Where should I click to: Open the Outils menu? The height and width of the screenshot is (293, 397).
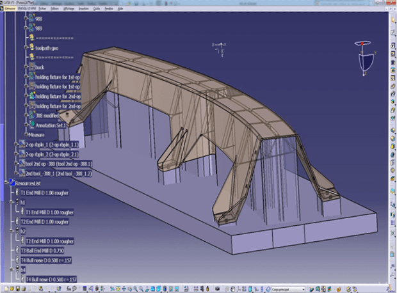[97, 8]
